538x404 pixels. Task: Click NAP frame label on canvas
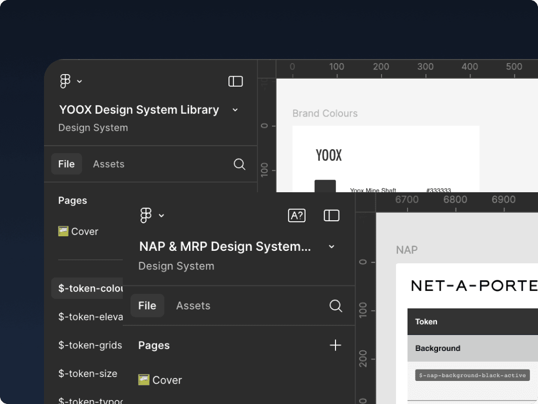click(x=407, y=250)
